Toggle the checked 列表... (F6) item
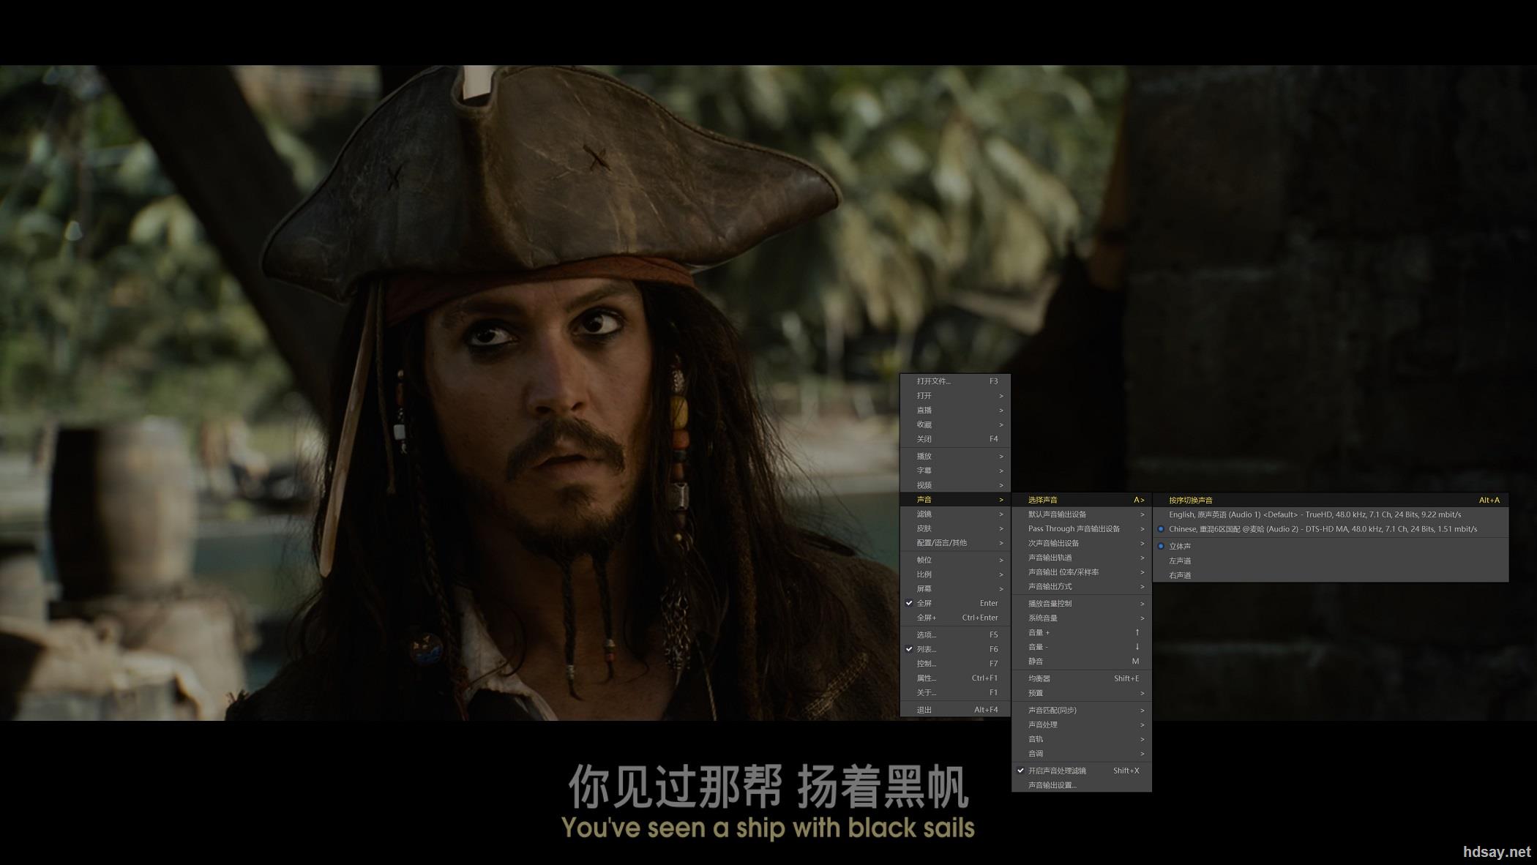 tap(955, 649)
